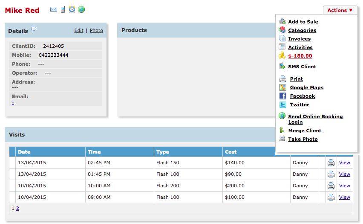This screenshot has height=224, width=363.
Task: Print the 01:45 PM Flash 100 visit
Action: pos(331,174)
